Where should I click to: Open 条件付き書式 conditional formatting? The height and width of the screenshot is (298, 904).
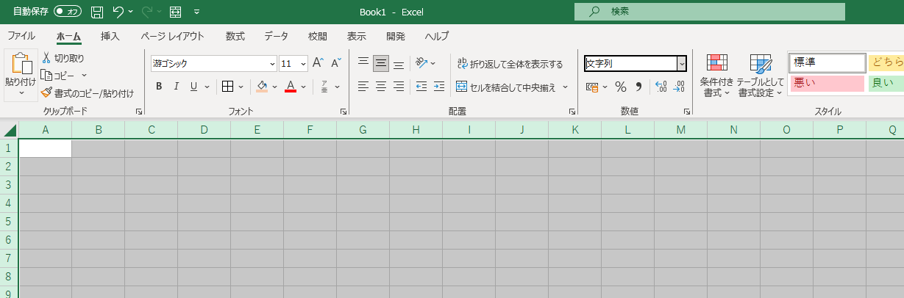click(x=716, y=76)
